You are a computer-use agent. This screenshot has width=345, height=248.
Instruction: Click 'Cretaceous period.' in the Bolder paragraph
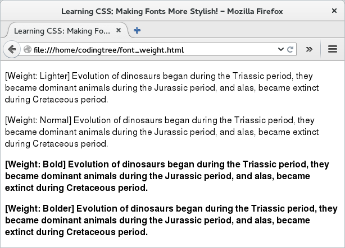point(107,232)
